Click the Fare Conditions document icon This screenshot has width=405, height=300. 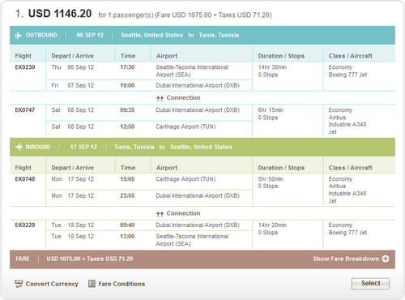tap(92, 284)
